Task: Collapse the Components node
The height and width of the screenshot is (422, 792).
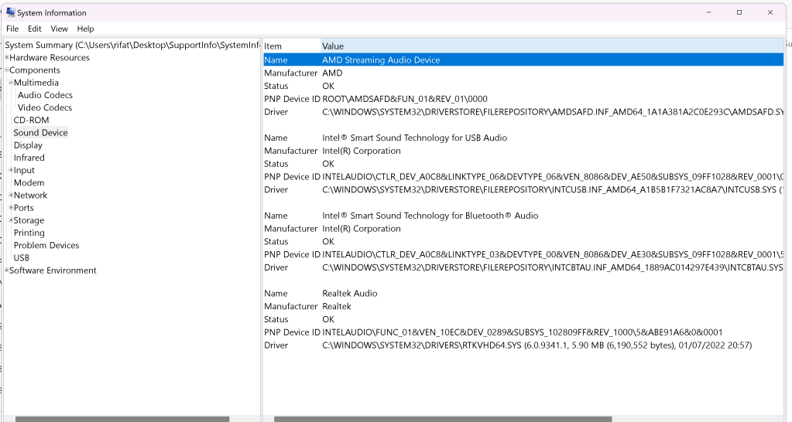Action: (6, 70)
